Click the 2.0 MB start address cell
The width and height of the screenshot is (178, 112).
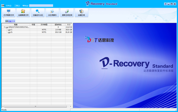click(58, 30)
